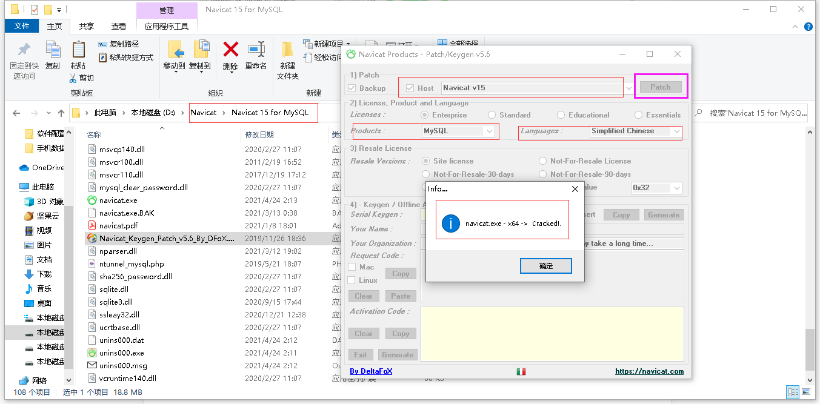Visit the https://navicat.com link
This screenshot has height=404, width=820.
pyautogui.click(x=649, y=371)
